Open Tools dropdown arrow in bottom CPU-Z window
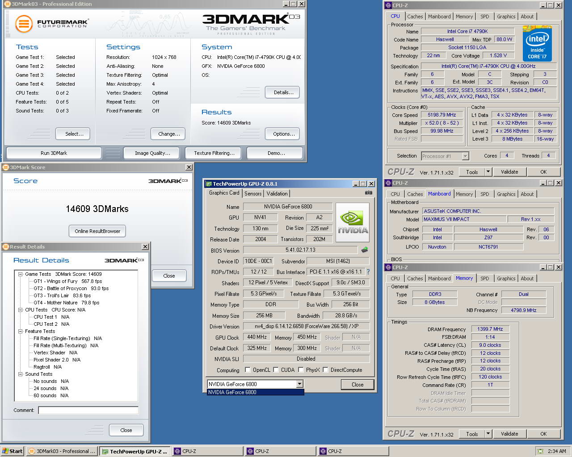This screenshot has height=457, width=572. [x=488, y=434]
